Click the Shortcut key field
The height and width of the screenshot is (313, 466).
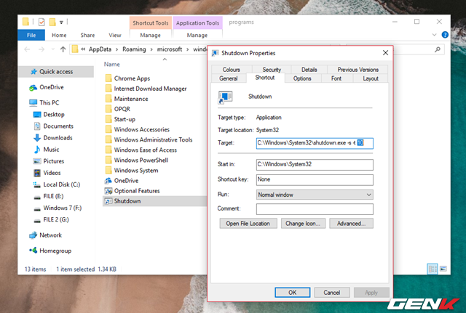click(315, 179)
